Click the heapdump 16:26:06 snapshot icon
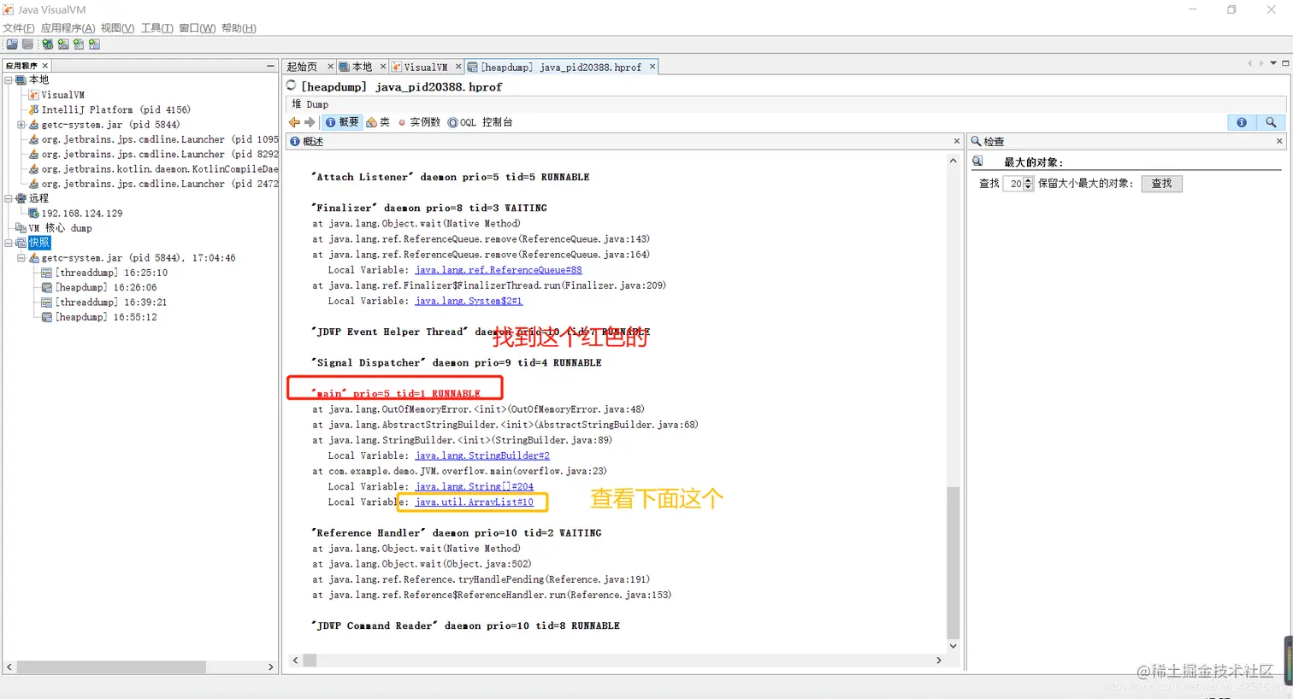This screenshot has width=1293, height=699. [x=48, y=287]
